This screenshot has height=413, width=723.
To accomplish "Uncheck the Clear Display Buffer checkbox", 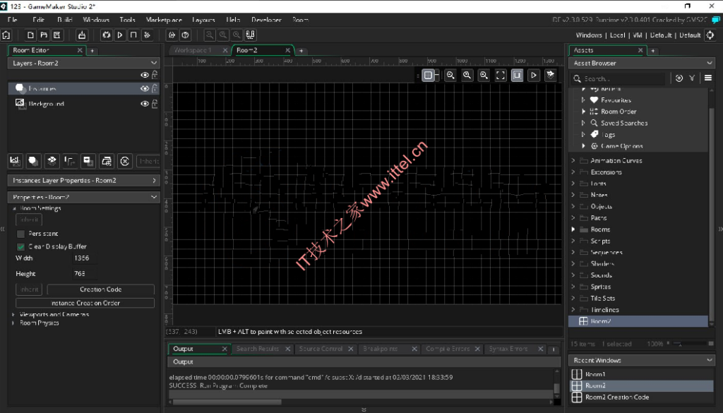I will coord(19,246).
